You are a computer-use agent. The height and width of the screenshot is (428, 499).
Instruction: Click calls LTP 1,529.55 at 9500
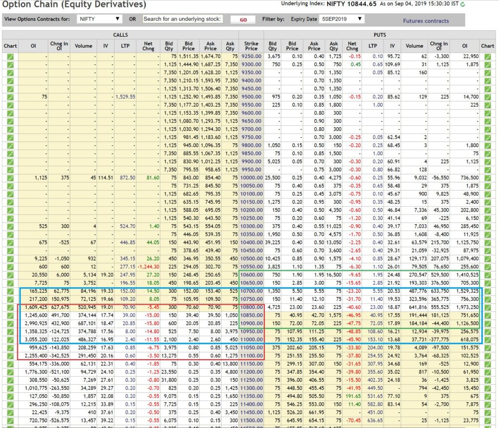pos(125,97)
